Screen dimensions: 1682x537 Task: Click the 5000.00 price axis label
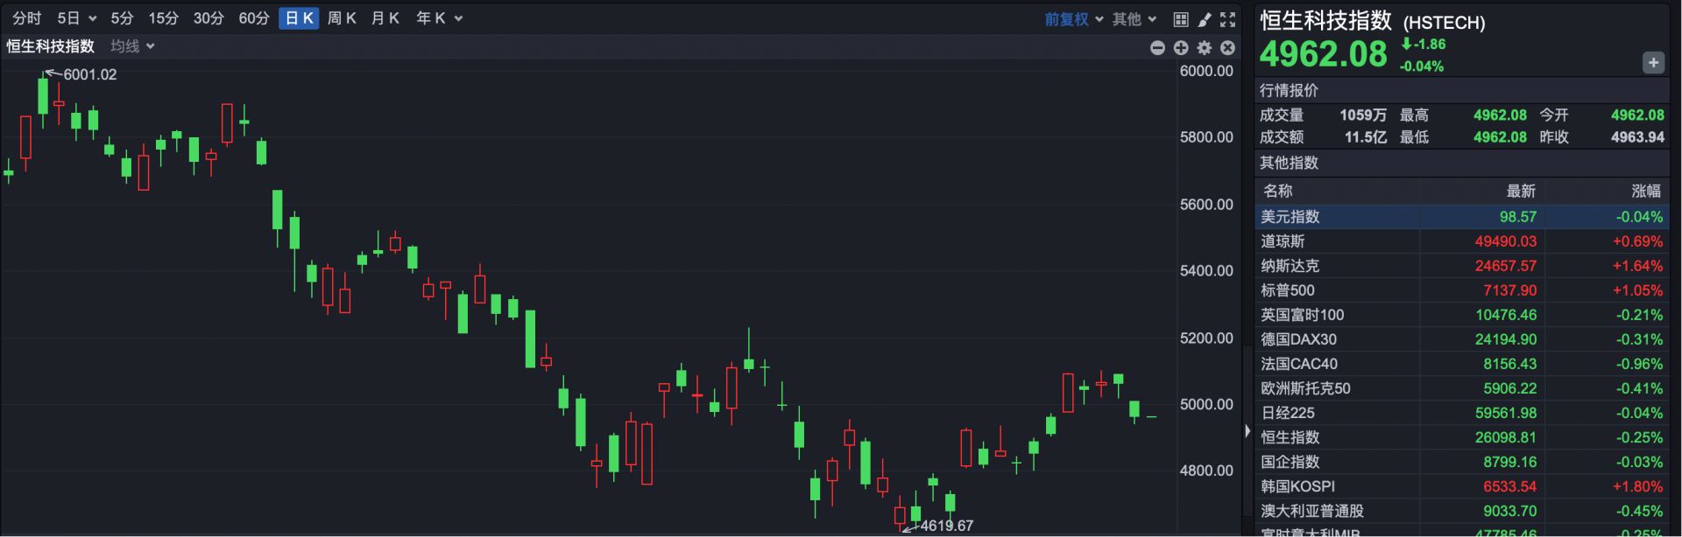[x=1206, y=404]
